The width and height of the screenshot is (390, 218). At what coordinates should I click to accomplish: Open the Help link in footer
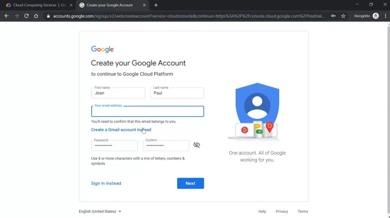[x=262, y=212]
